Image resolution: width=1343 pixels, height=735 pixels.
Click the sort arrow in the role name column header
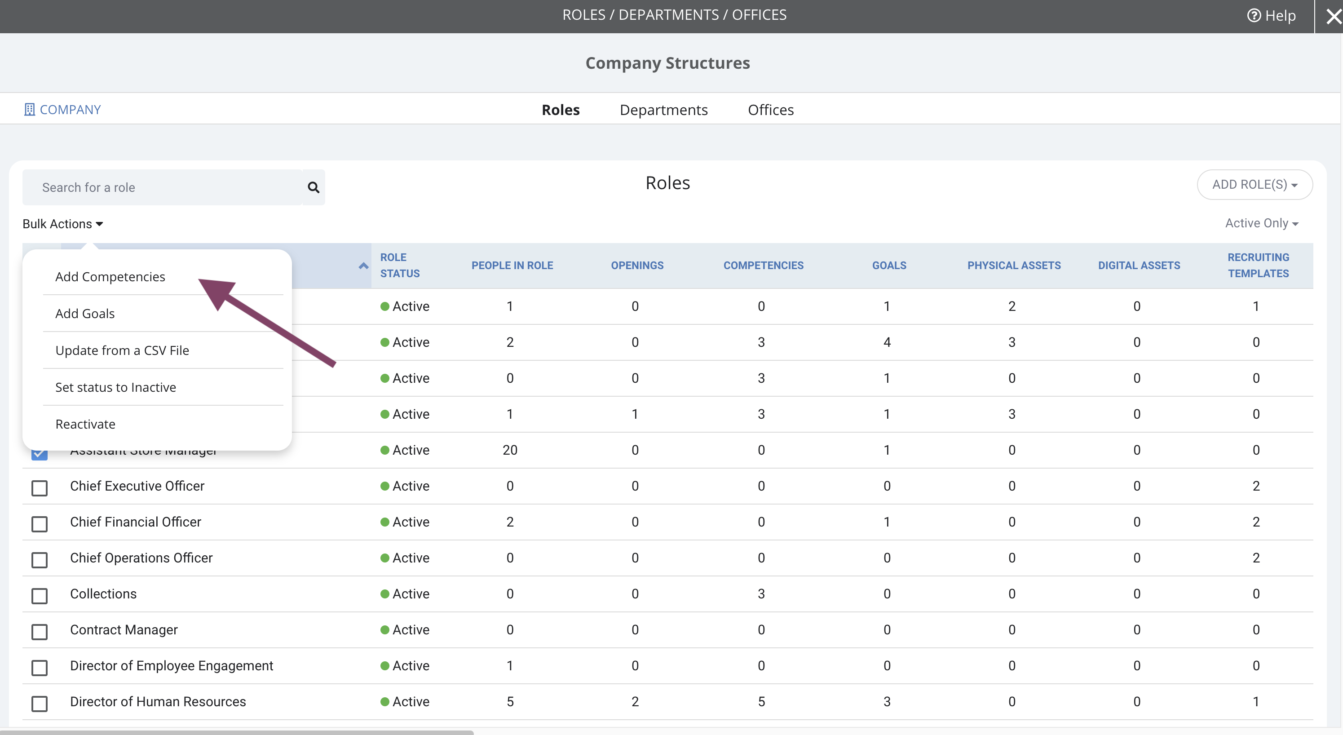[363, 266]
